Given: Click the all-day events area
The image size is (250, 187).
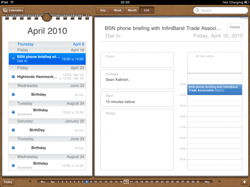Looking at the screenshot, I should tap(215, 62).
